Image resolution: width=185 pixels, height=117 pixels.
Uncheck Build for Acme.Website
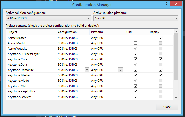pos(136,49)
